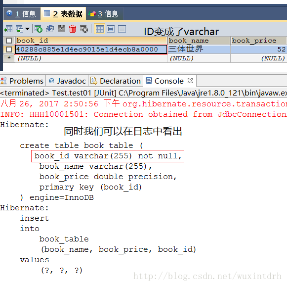Viewport: 287px width, 286px height.
Task: Open the 1 信息 tab
Action: pyautogui.click(x=22, y=14)
